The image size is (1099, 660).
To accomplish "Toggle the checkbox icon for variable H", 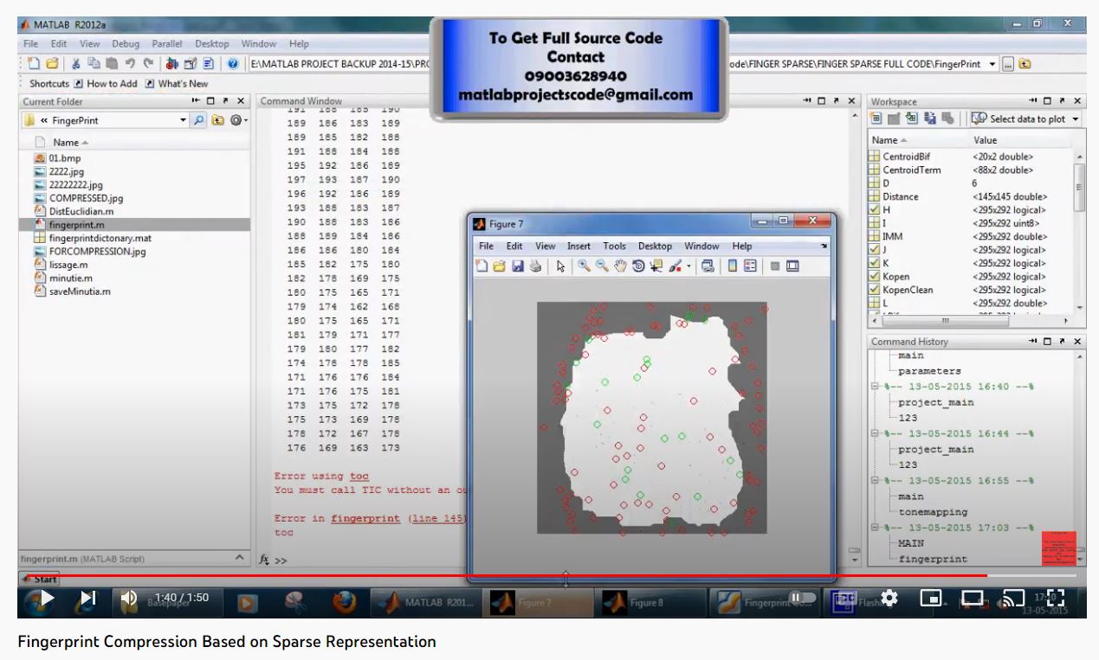I will click(x=875, y=210).
